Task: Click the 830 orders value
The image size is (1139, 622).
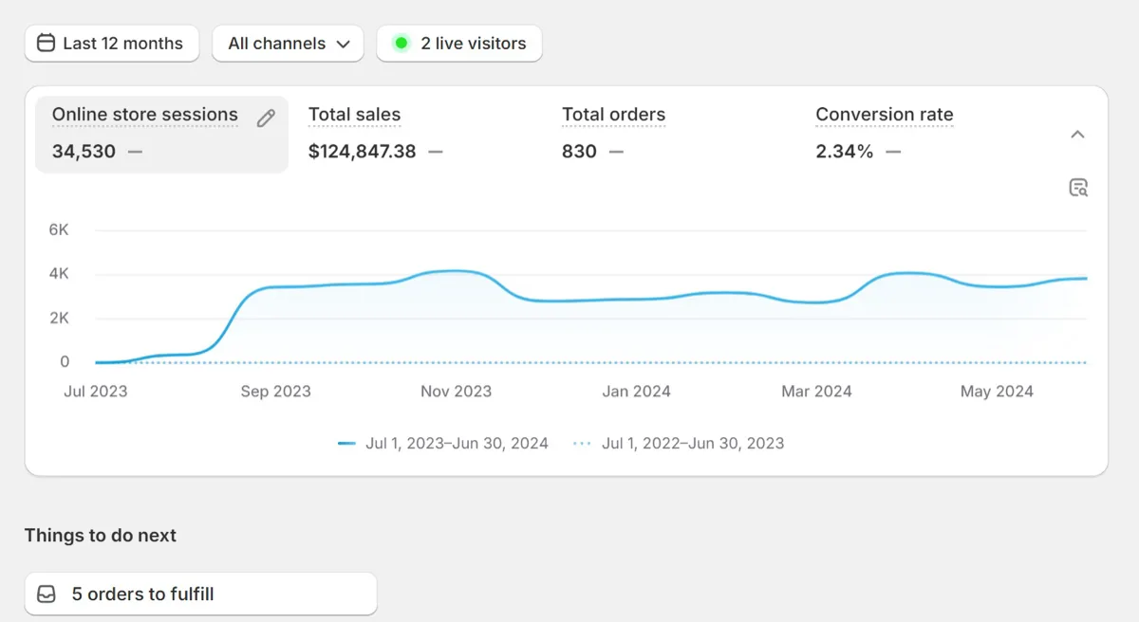Action: click(579, 151)
